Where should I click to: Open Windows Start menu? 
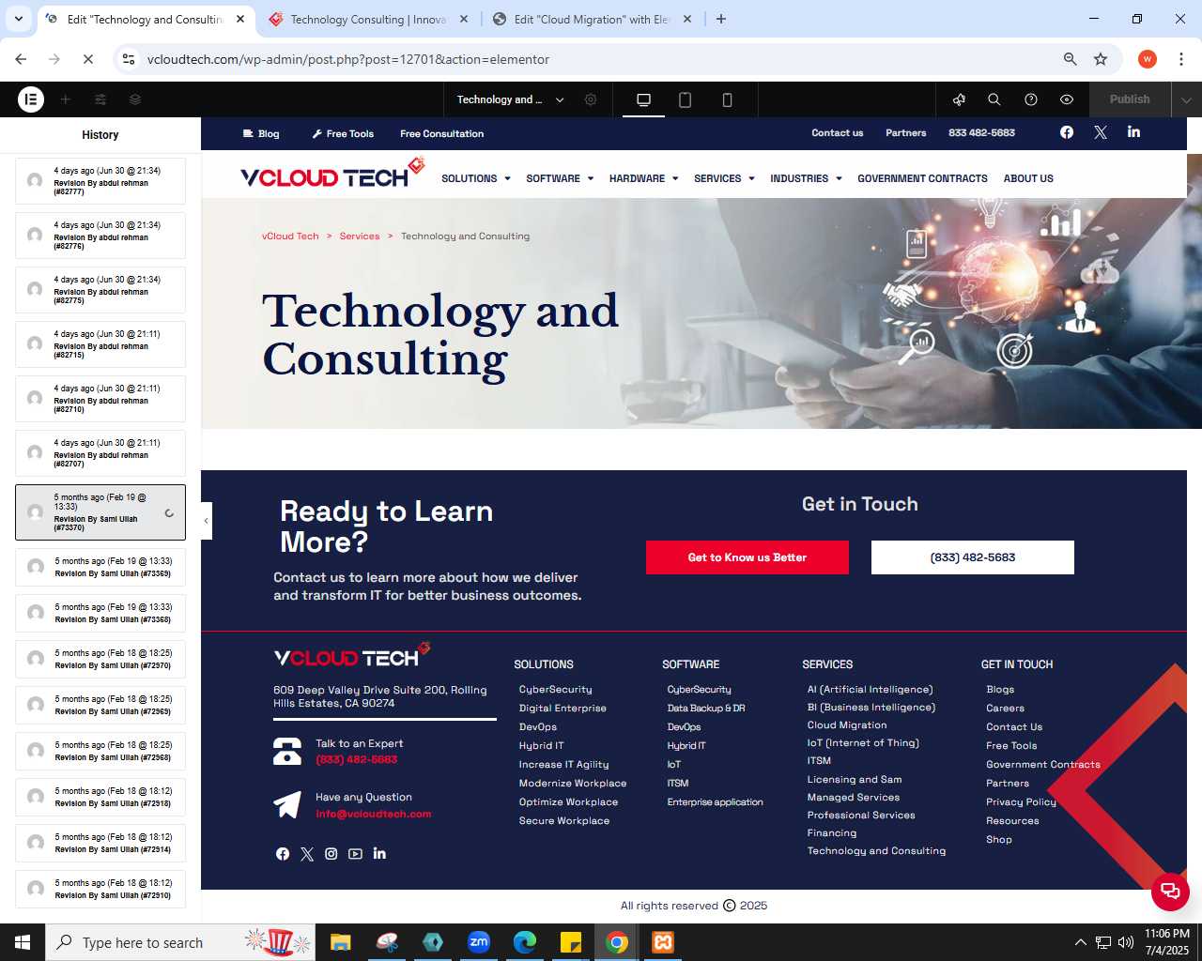tap(23, 942)
